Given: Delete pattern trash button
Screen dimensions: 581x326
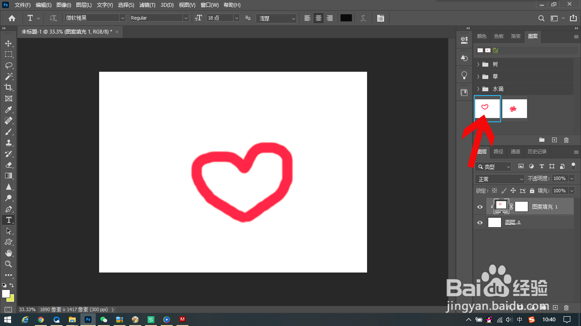Looking at the screenshot, I should [566, 140].
